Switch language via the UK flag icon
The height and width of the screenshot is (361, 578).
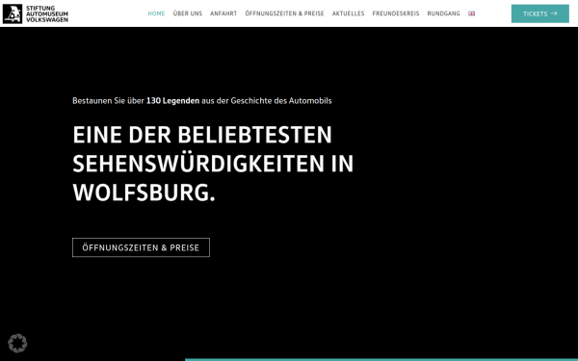[x=471, y=13]
